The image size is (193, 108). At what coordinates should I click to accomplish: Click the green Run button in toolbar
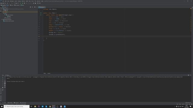(x=21, y=3)
